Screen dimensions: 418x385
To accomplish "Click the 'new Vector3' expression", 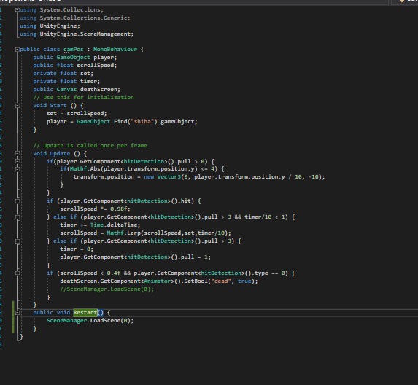I will point(163,177).
